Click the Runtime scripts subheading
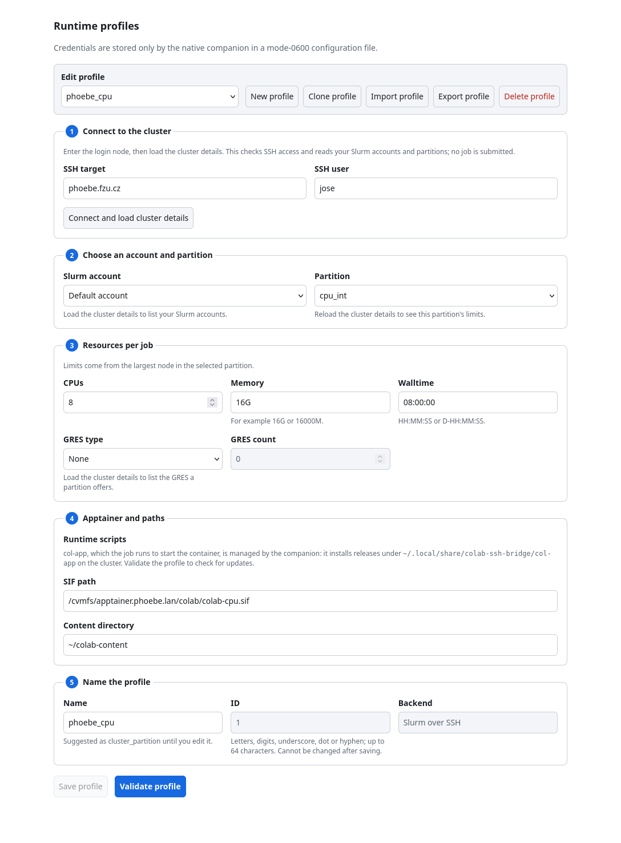This screenshot has width=621, height=843. point(95,539)
